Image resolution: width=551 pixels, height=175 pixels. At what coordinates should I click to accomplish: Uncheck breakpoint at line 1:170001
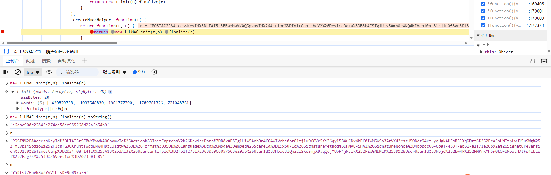click(483, 11)
